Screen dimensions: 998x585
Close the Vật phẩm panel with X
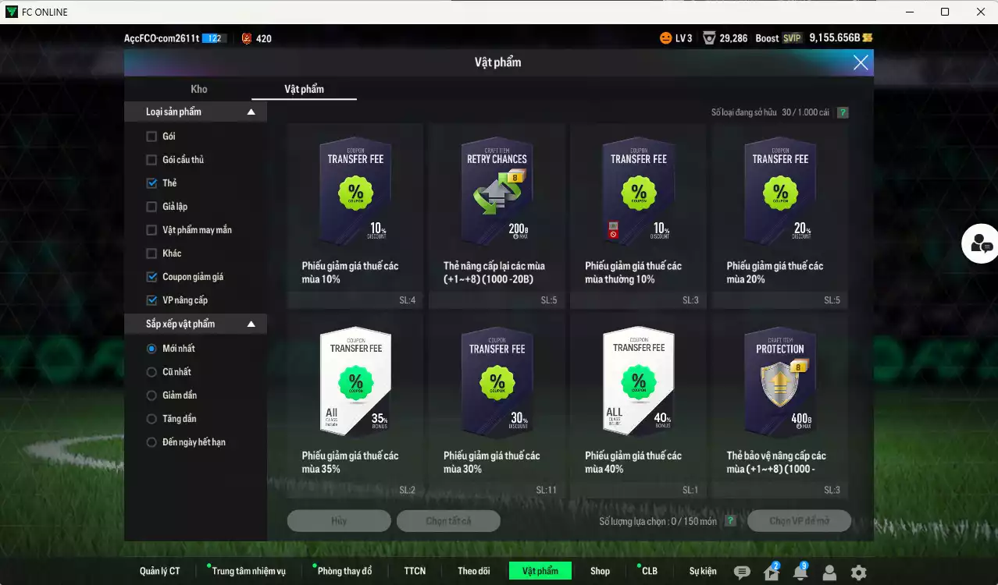tap(861, 62)
